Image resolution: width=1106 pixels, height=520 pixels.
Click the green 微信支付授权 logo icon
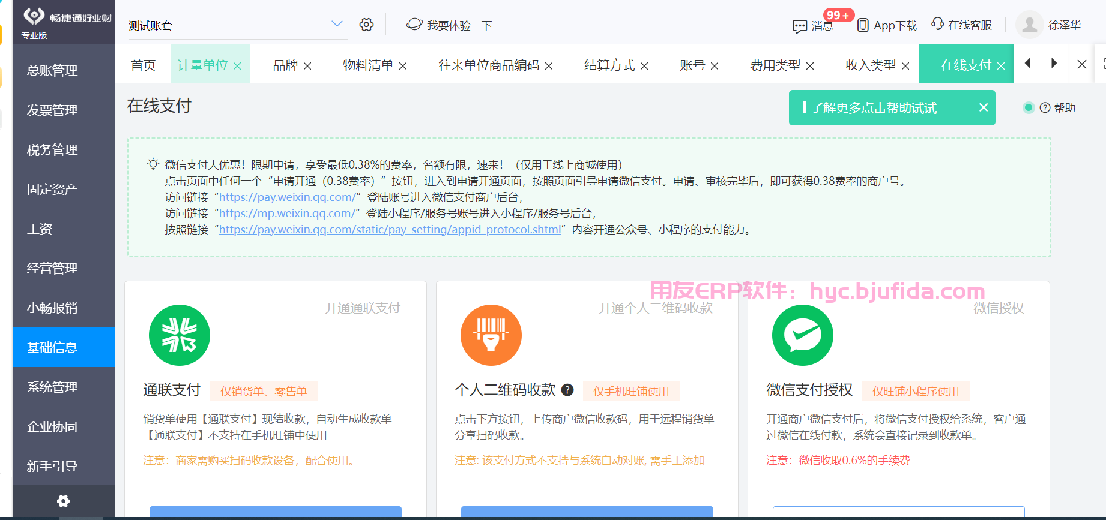(x=803, y=335)
